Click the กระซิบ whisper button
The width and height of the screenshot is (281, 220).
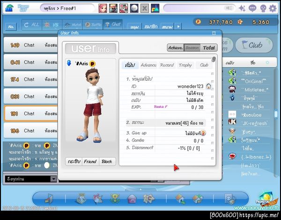(x=74, y=161)
